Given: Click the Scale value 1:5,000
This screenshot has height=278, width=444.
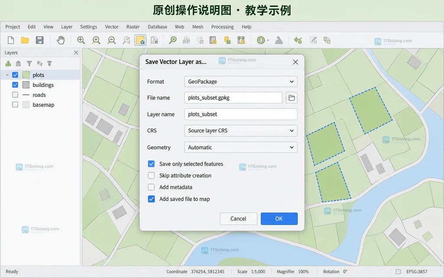Looking at the screenshot, I should point(258,271).
